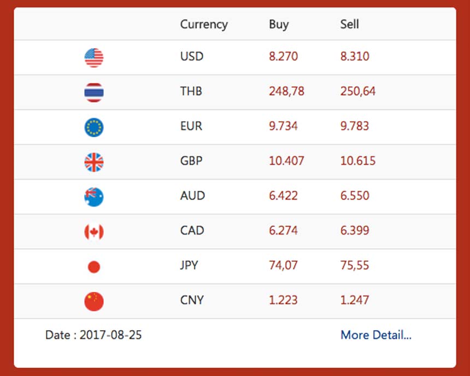
Task: Click the THB buy rate 248,78
Action: [286, 91]
